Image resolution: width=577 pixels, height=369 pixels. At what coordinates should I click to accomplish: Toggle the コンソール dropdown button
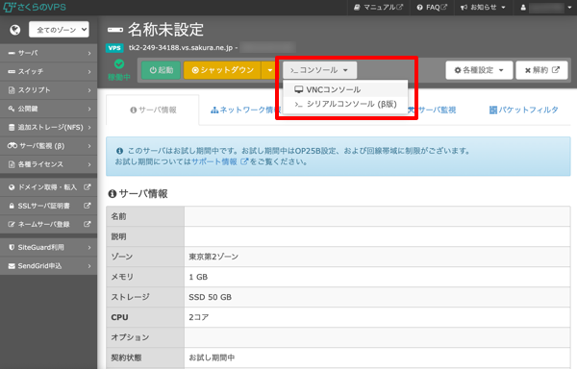319,70
